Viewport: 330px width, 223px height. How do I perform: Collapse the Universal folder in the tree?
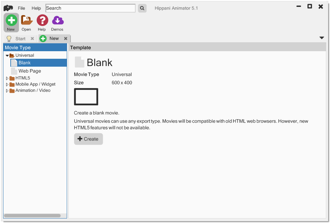7,55
